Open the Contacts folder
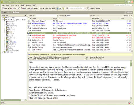 click(11, 24)
